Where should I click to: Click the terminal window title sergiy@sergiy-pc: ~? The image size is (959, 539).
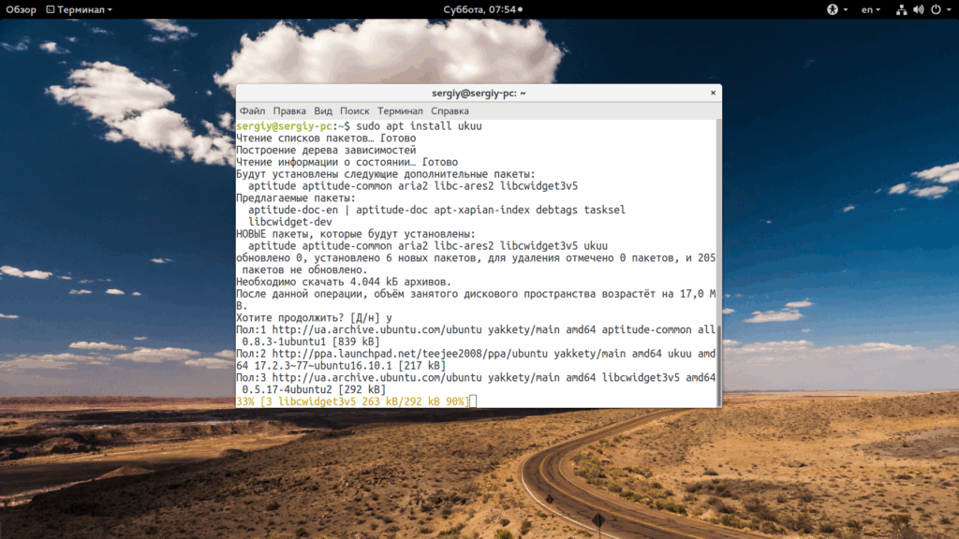coord(479,93)
